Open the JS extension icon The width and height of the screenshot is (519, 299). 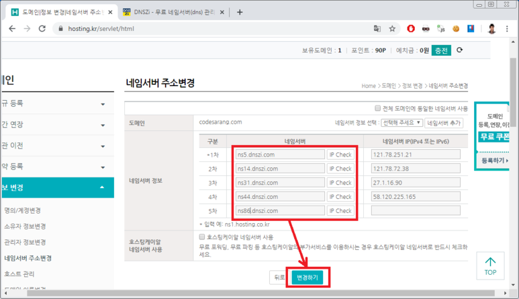441,29
